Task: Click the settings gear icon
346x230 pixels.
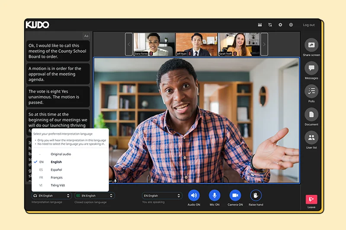Action: pos(280,25)
